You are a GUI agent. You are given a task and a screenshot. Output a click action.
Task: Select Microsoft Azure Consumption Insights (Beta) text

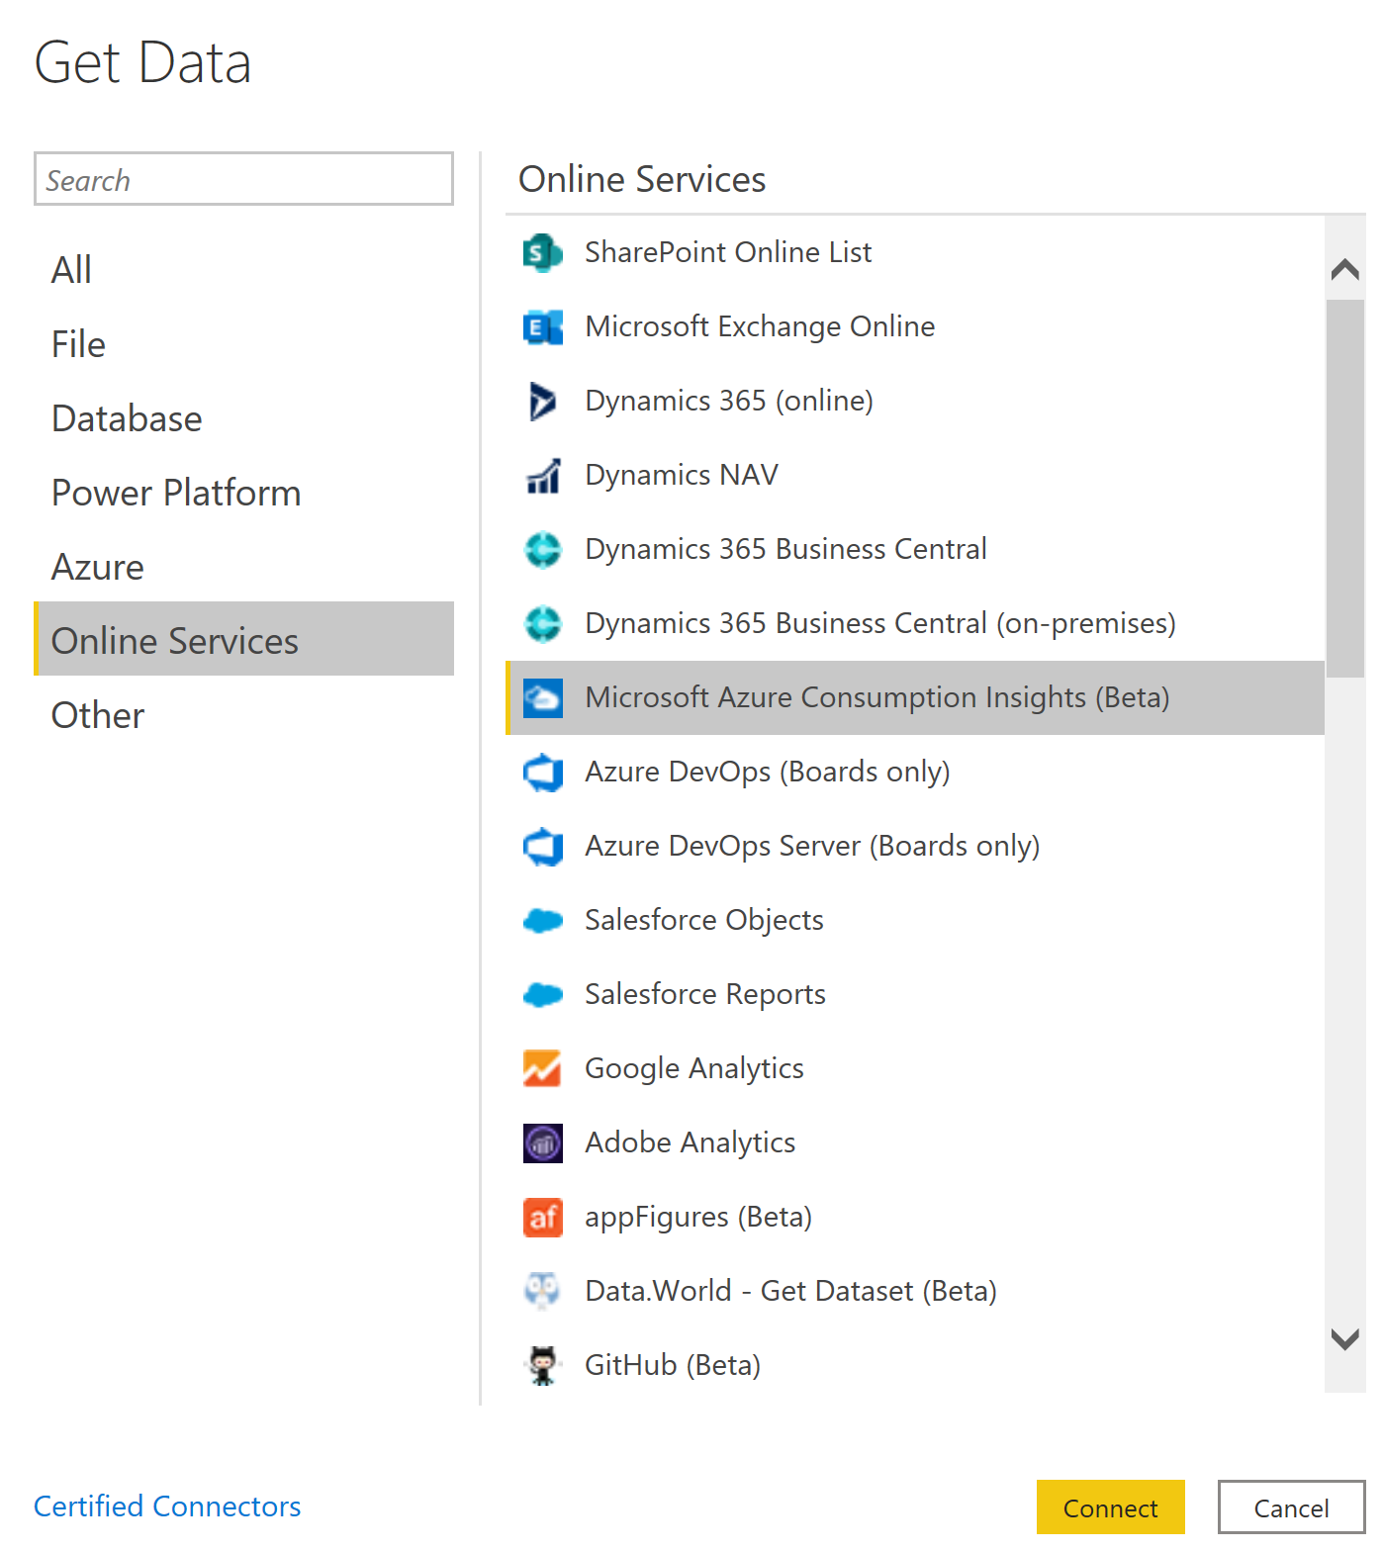[x=877, y=697]
